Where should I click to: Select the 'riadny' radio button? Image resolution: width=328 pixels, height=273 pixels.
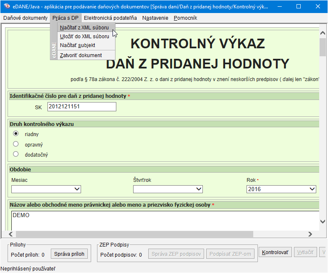pyautogui.click(x=16, y=134)
